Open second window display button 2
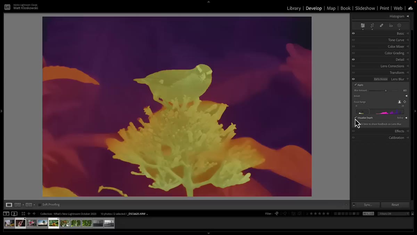The image size is (417, 235). 14,213
